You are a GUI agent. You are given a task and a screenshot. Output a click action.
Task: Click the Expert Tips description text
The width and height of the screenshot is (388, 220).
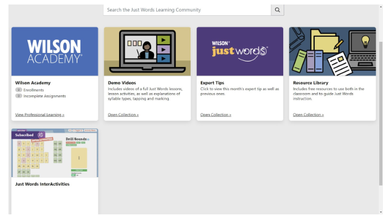(240, 91)
